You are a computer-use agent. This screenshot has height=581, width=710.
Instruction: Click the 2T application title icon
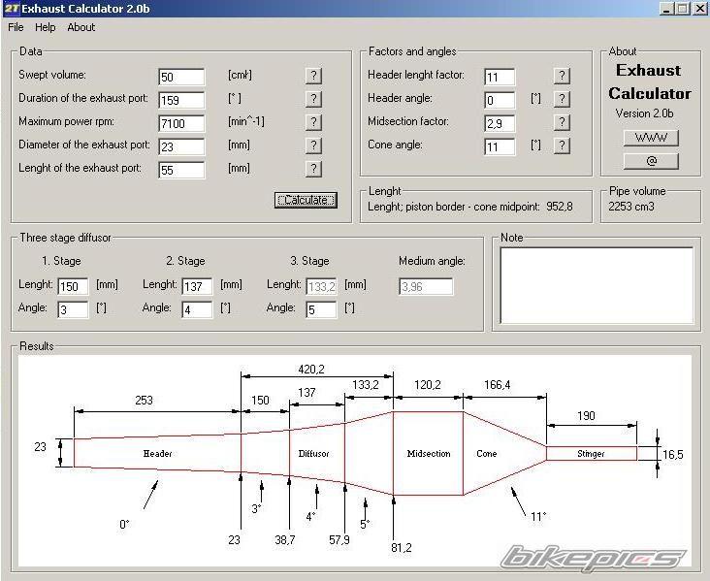[x=12, y=8]
